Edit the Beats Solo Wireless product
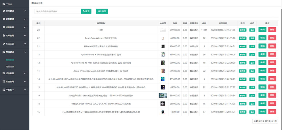The height and width of the screenshot is (130, 282). (262, 38)
